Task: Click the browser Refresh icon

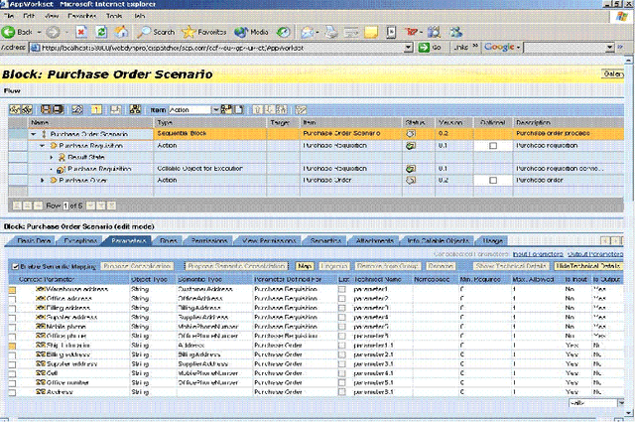Action: tap(100, 32)
